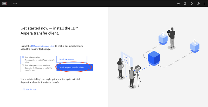Select the Install Aspera transfer client step circle

click(x=23, y=65)
